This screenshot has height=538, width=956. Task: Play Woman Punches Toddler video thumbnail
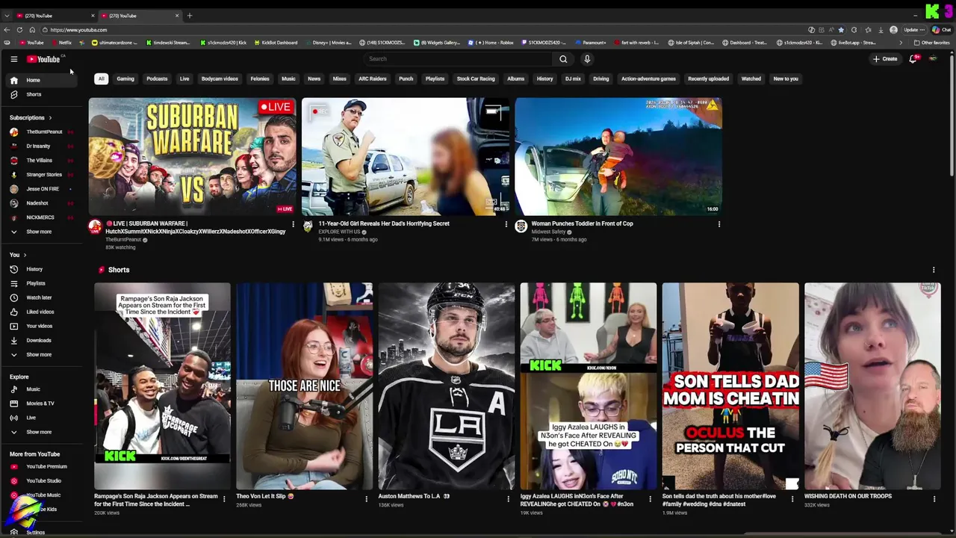618,156
